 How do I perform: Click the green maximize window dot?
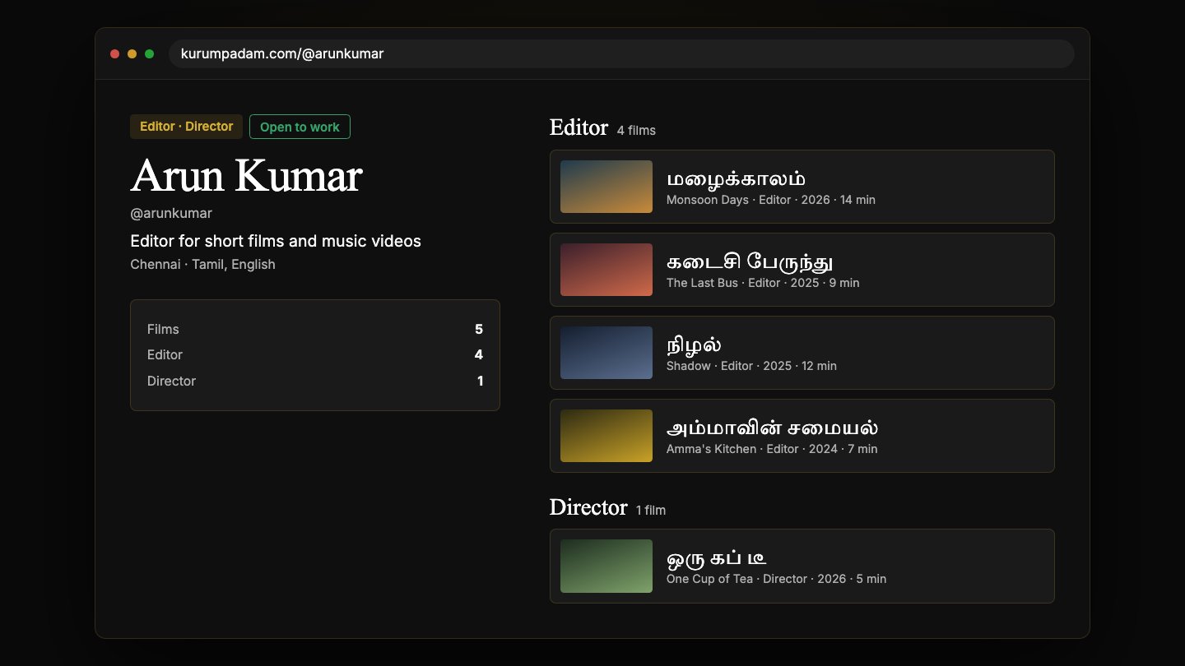[x=150, y=54]
